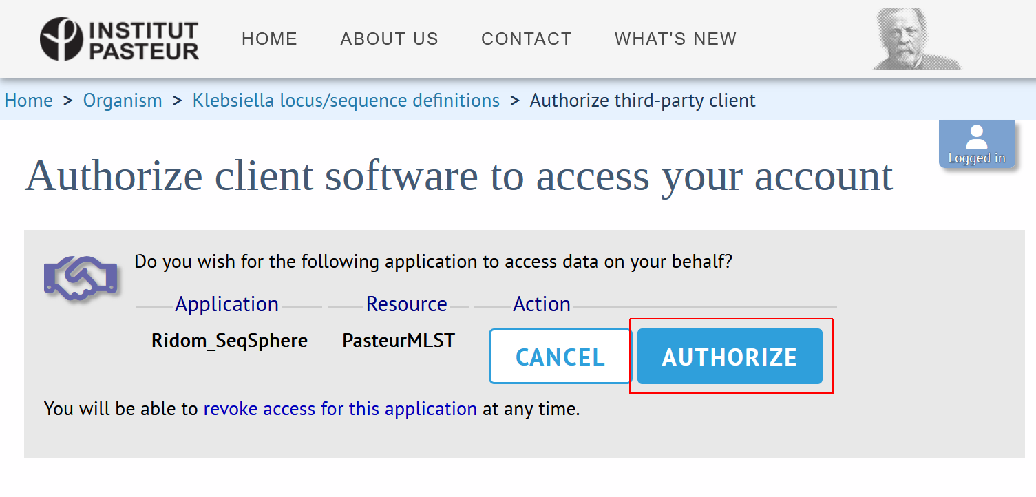Open the ABOUT US navigation item
The image size is (1036, 497).
click(x=389, y=39)
